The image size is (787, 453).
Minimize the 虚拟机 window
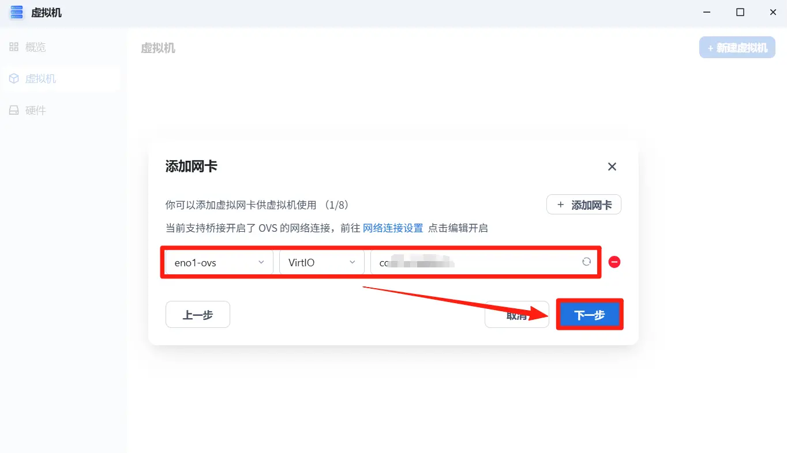[x=707, y=13]
